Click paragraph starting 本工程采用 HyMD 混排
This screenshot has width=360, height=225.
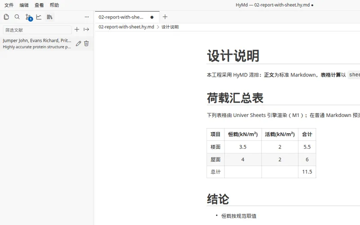point(283,75)
